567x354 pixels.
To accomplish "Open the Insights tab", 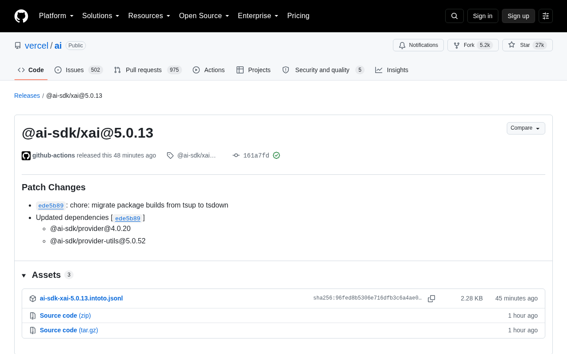I will point(392,70).
